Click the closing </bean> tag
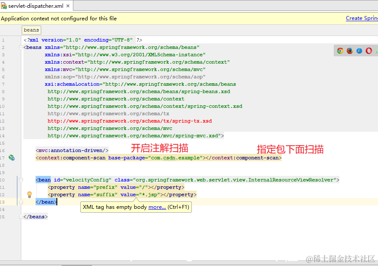The height and width of the screenshot is (266, 378). tap(46, 202)
